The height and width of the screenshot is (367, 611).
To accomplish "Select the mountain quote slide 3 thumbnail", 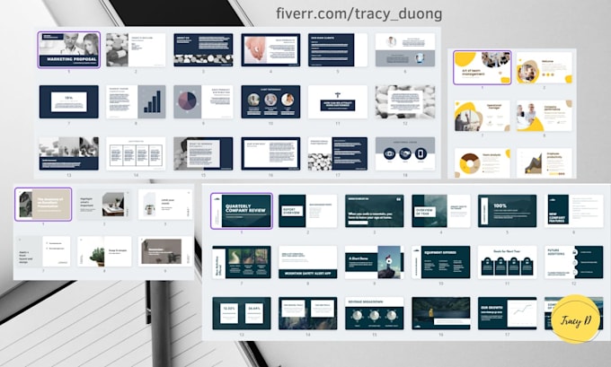I will (375, 211).
